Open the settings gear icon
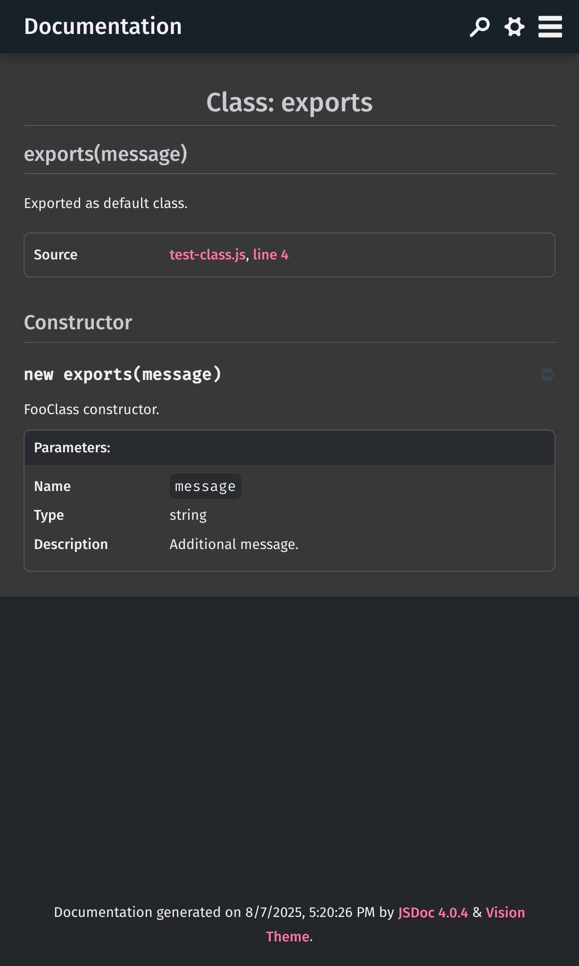Viewport: 579px width, 966px height. (x=514, y=27)
